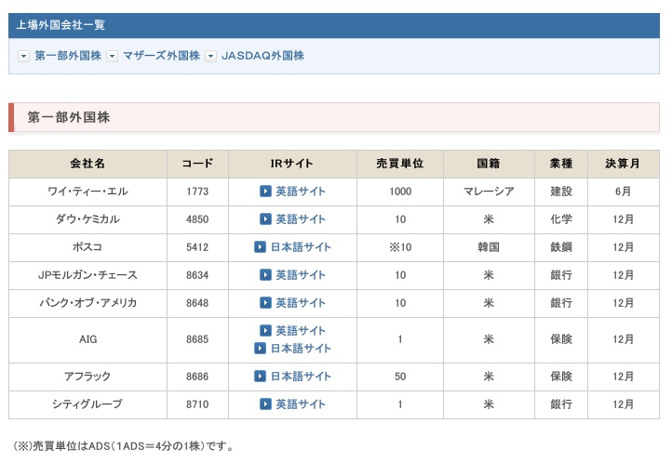Click stock code 8710
The image size is (672, 463).
click(197, 403)
